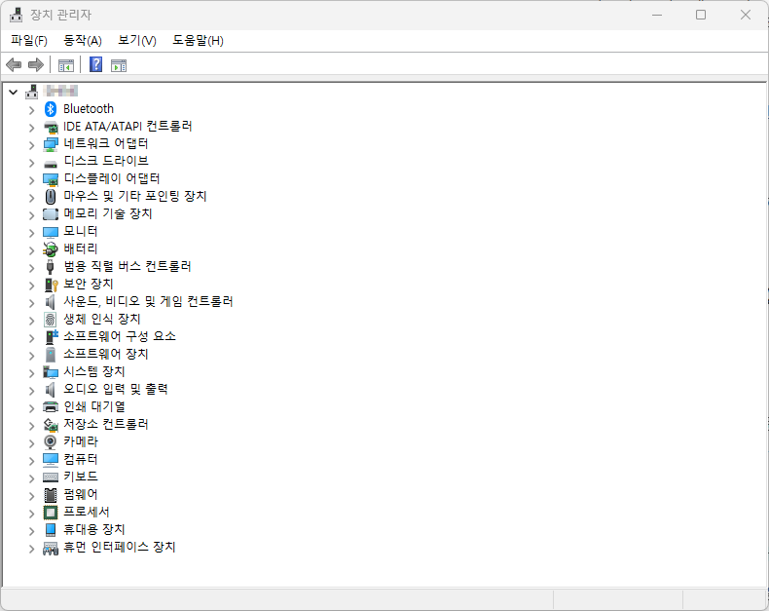Expand the 디스플레이 어댑터 category
The image size is (769, 611).
(x=31, y=179)
